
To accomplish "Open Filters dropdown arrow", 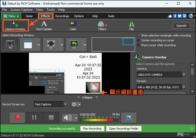I will pyautogui.click(x=106, y=25).
